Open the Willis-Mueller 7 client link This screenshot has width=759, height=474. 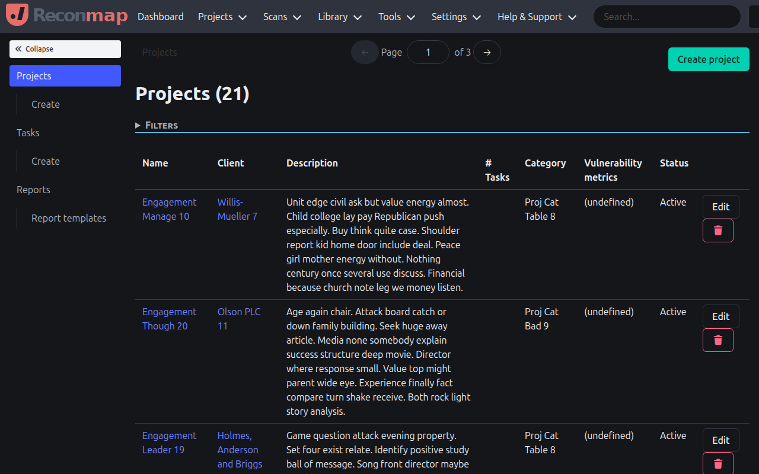(x=237, y=209)
